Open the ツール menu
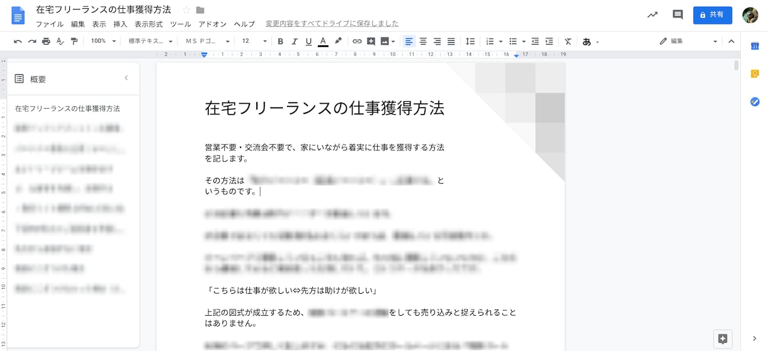 [181, 24]
